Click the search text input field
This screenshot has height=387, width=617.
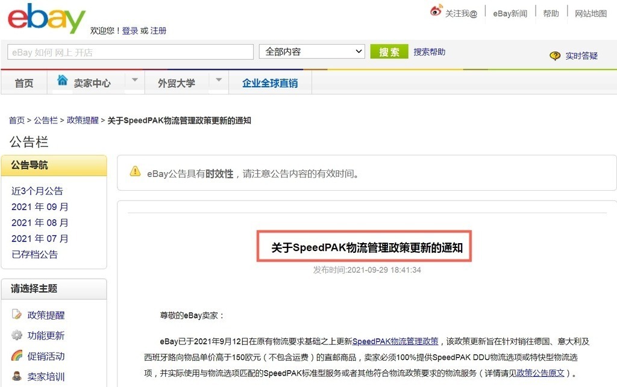130,52
